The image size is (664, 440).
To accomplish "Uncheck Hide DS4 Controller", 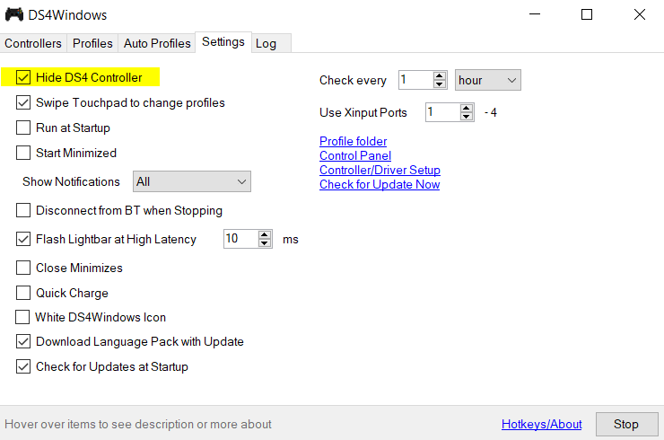I will 23,77.
